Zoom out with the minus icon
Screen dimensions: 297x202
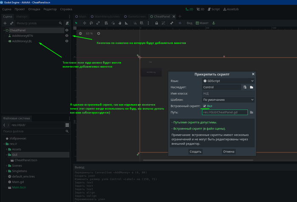80,33
